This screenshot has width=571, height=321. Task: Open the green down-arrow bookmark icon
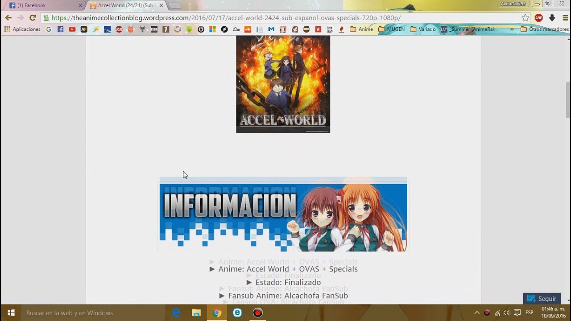point(189,29)
